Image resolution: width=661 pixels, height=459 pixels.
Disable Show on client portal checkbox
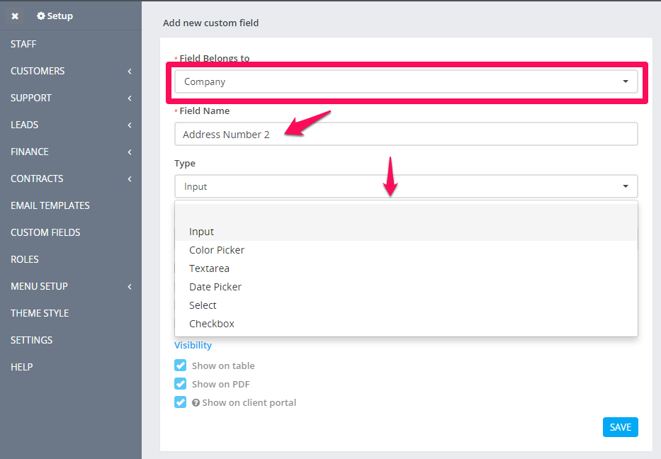tap(181, 402)
